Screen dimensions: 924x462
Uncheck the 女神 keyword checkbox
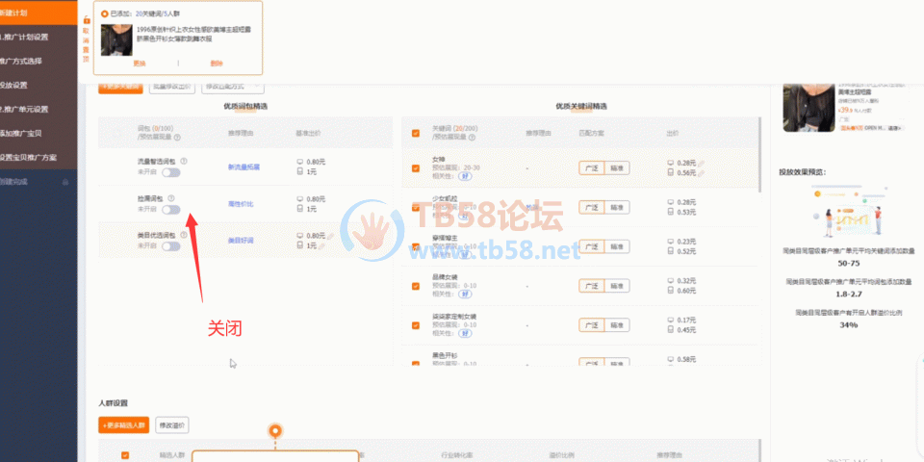click(x=415, y=167)
